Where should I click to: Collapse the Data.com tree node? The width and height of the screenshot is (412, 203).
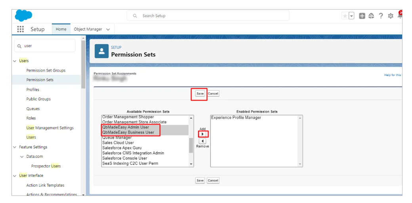click(22, 157)
